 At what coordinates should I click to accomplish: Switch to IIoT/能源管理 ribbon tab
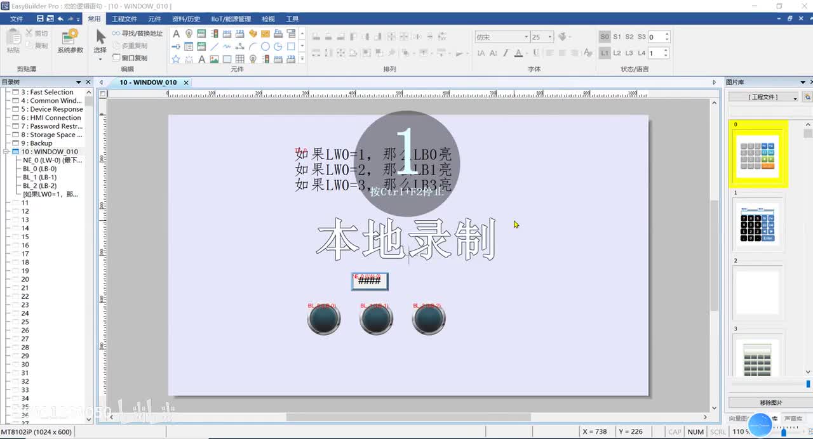tap(231, 19)
